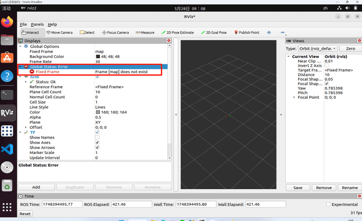362x221 pixels.
Task: Click the network status icon in top bar
Action: point(339,8)
